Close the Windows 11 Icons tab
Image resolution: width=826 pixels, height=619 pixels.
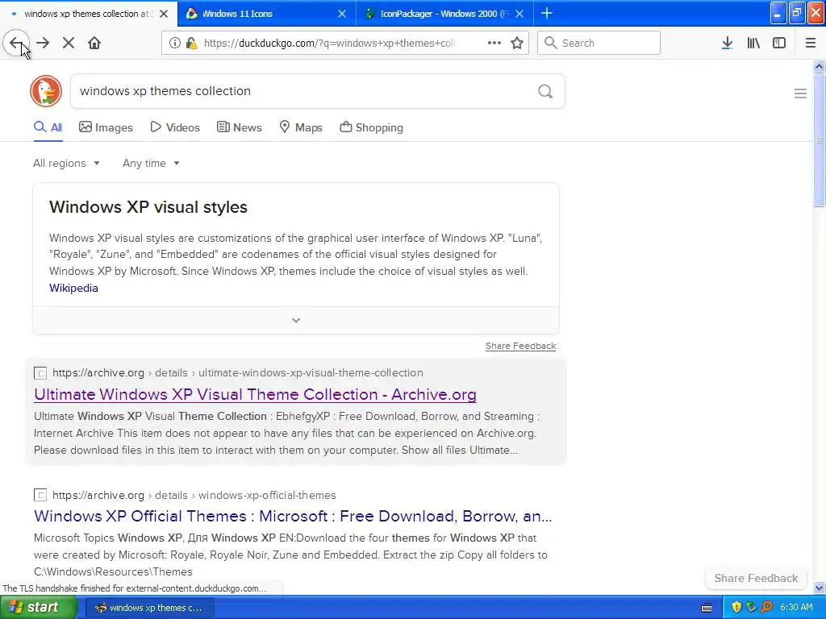coord(342,14)
